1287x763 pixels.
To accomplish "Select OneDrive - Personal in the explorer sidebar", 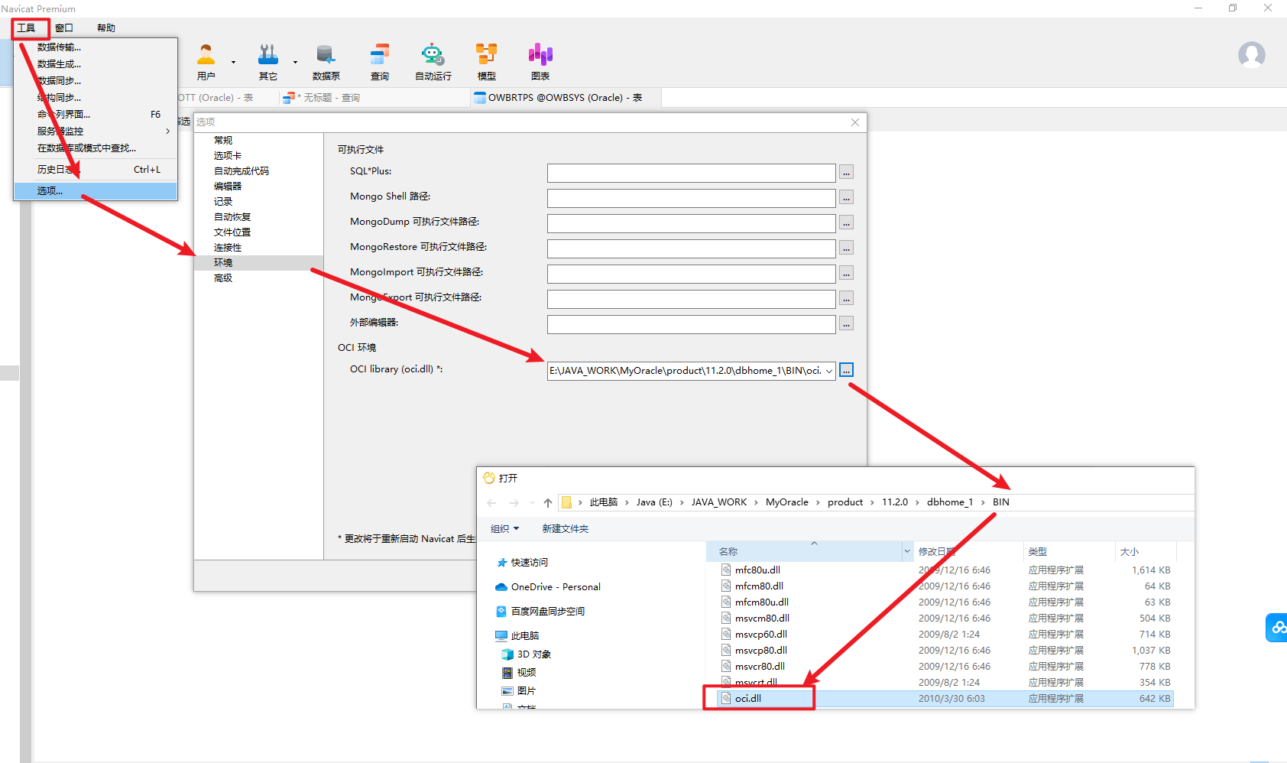I will [x=554, y=586].
